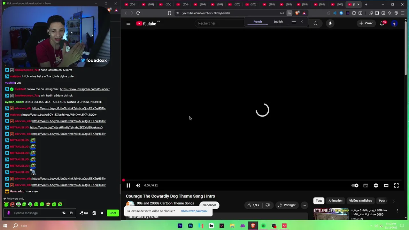Viewport: 409px width, 230px height.
Task: Toggle YouTube autoplay switch
Action: pyautogui.click(x=355, y=185)
